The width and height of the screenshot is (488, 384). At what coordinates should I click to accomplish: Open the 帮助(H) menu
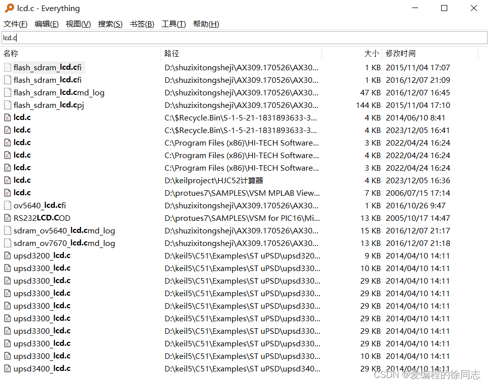click(x=206, y=24)
